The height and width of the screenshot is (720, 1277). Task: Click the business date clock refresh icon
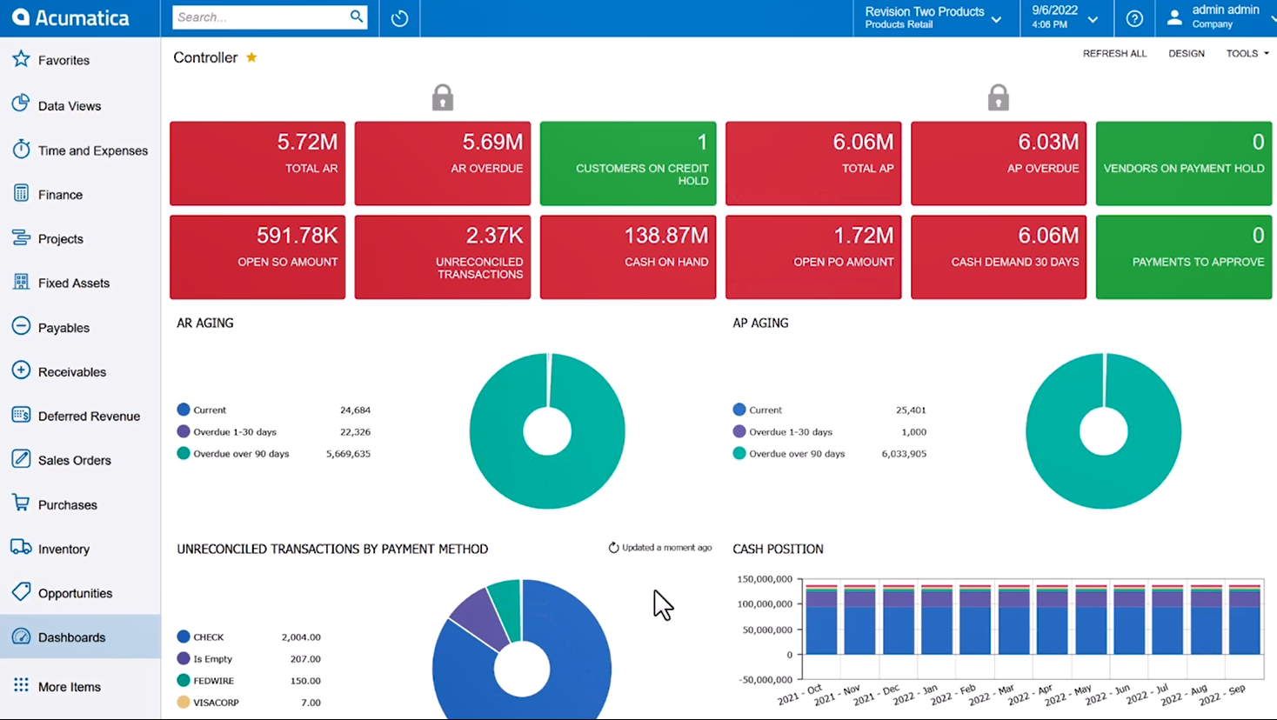tap(398, 17)
